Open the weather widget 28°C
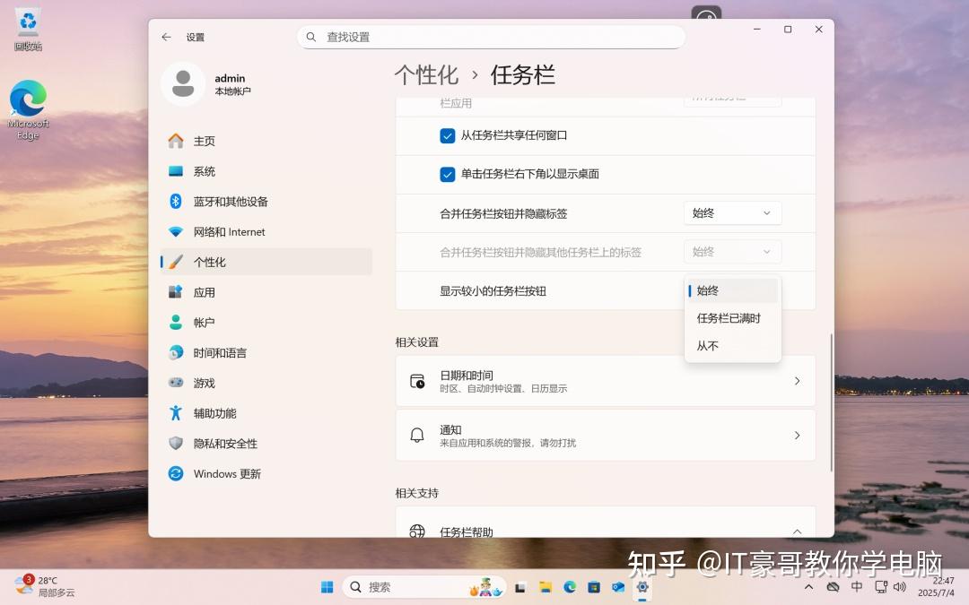Viewport: 969px width, 605px height. point(45,586)
